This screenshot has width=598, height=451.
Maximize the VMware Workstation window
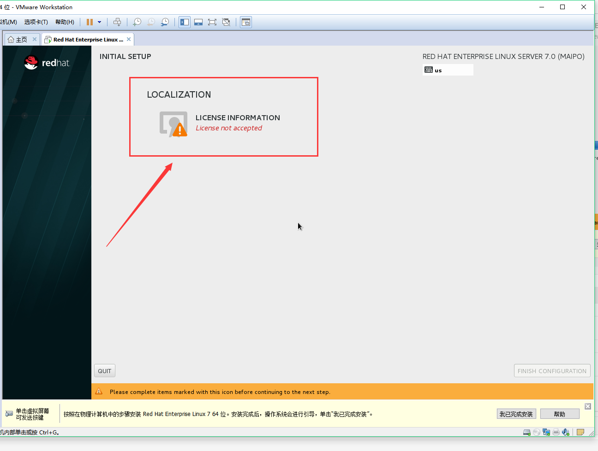tap(562, 7)
